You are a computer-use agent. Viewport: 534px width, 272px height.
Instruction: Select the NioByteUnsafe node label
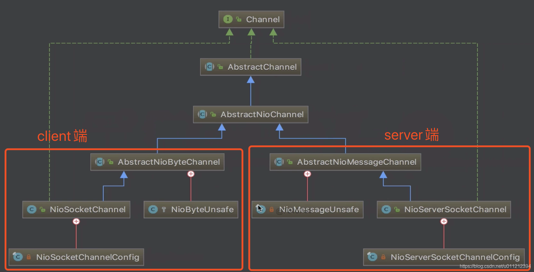[x=202, y=209]
